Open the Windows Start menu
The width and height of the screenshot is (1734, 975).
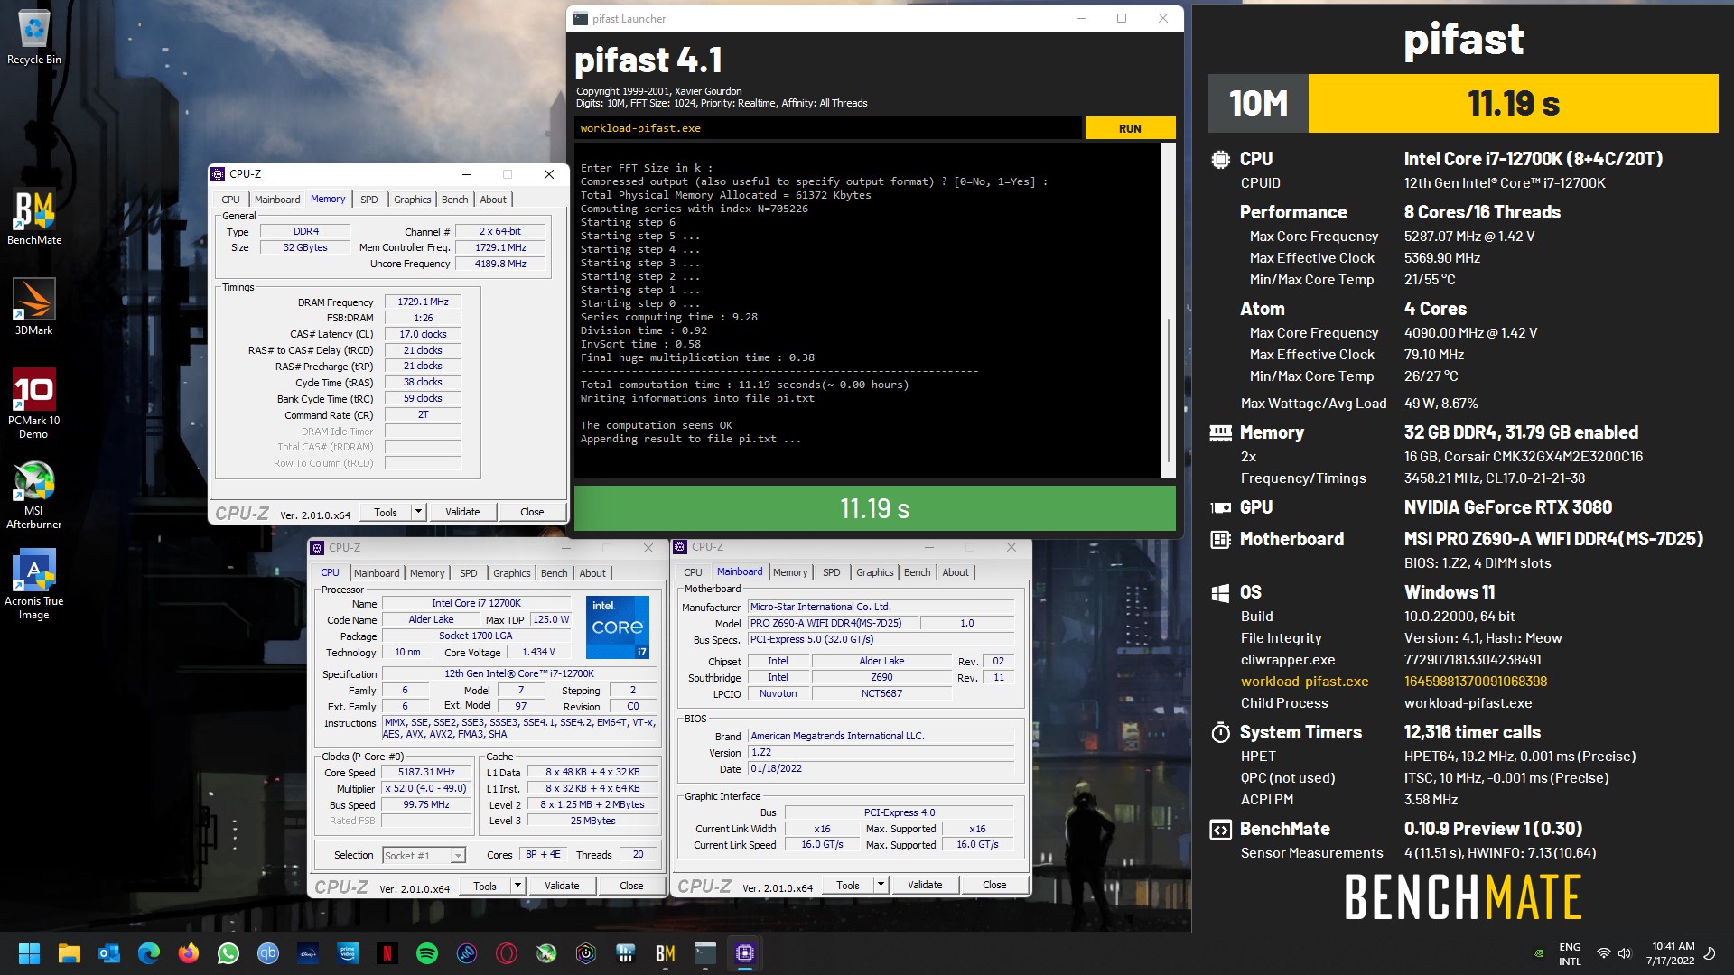pos(29,953)
